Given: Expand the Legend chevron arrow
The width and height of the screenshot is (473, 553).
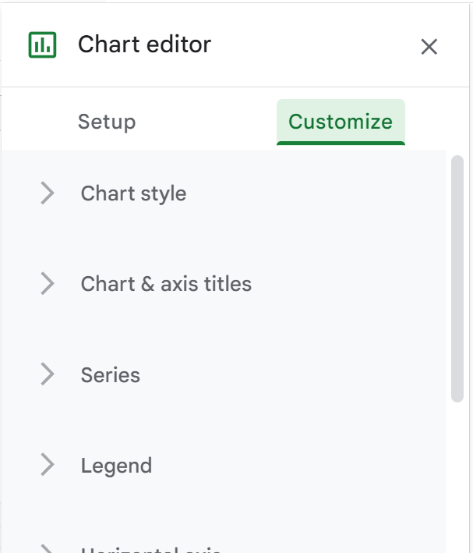Looking at the screenshot, I should point(48,465).
